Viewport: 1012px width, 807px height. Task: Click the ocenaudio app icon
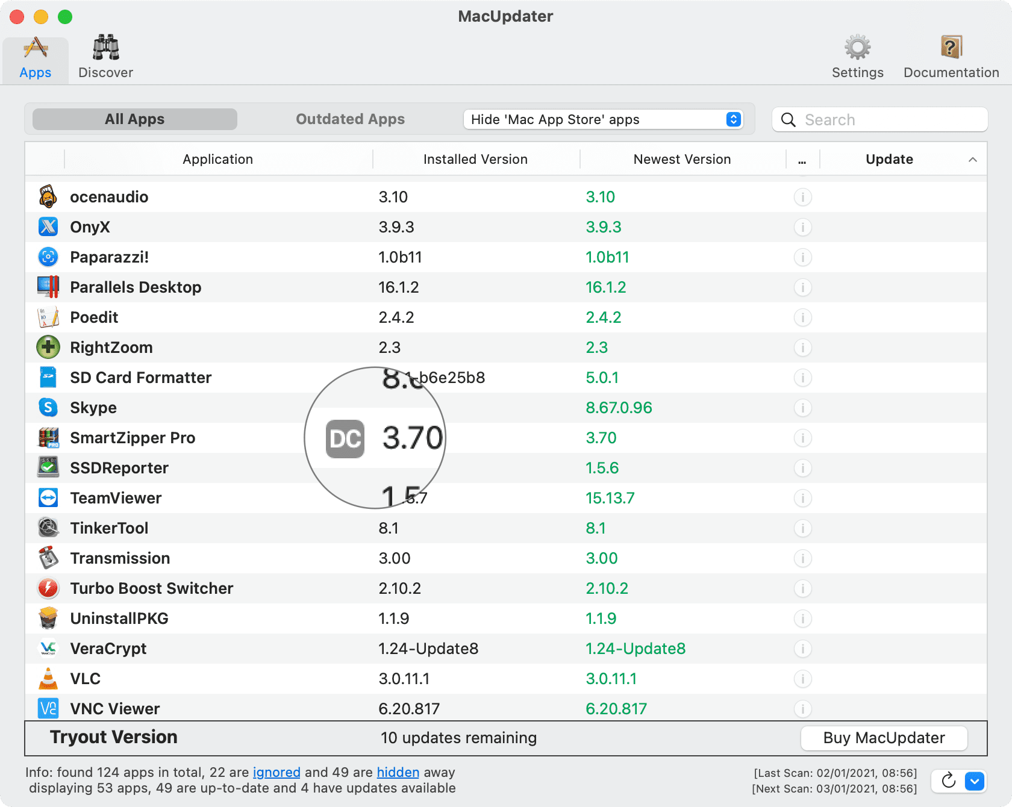48,197
